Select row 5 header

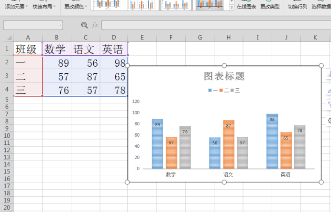(7, 100)
